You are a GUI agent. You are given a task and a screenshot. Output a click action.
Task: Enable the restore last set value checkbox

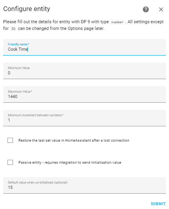pos(10,141)
